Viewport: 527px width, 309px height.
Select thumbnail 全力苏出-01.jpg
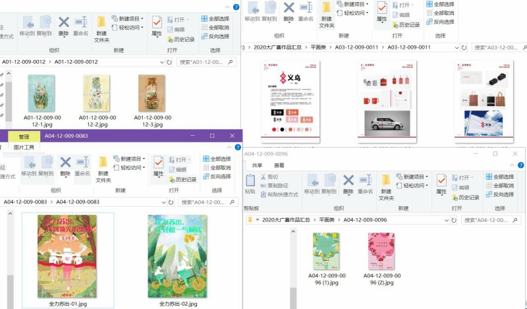pos(67,256)
